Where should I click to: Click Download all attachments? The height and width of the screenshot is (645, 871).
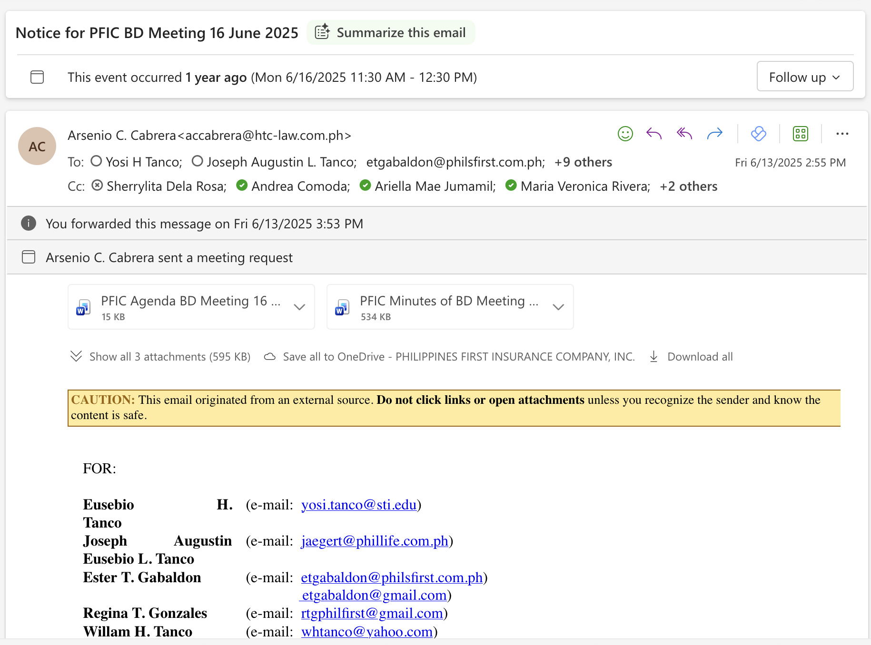coord(691,357)
